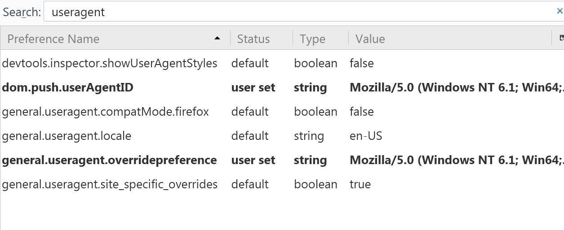Select the dom.push.userAgentID preference row
564x230 pixels.
click(67, 87)
